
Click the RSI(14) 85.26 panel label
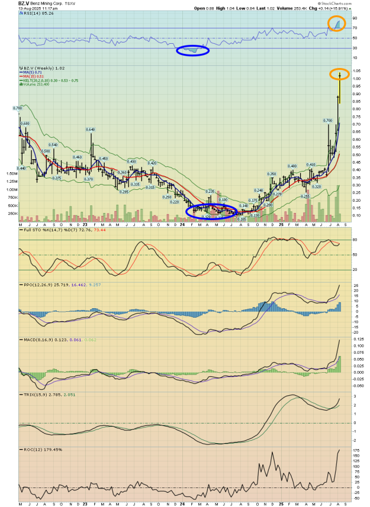click(x=38, y=13)
